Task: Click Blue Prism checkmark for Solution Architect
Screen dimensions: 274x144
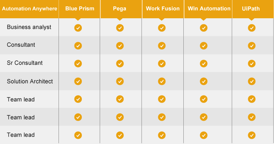Action: point(78,81)
